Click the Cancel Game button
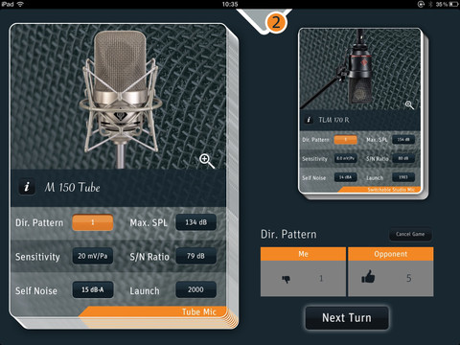 point(410,234)
